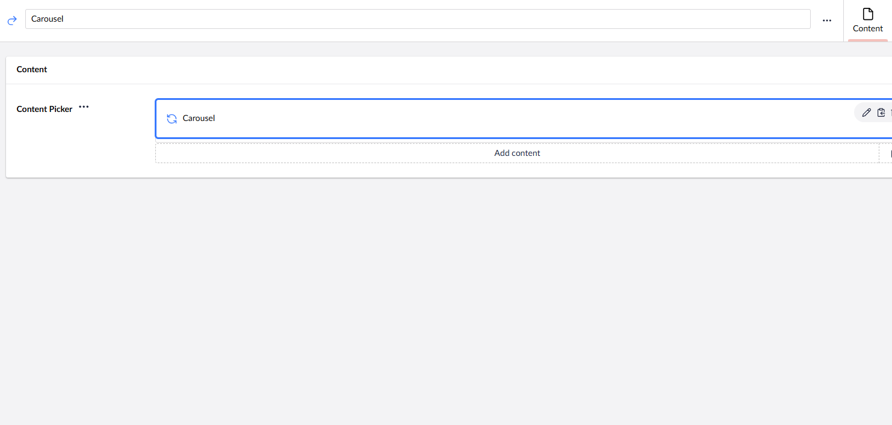Click the red active-tab indicator under Content
Screen dimensions: 892x425
[x=867, y=40]
